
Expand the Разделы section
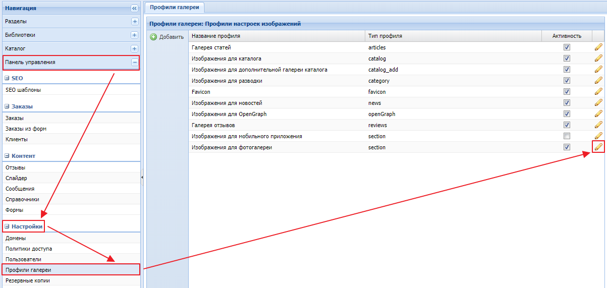pos(134,22)
